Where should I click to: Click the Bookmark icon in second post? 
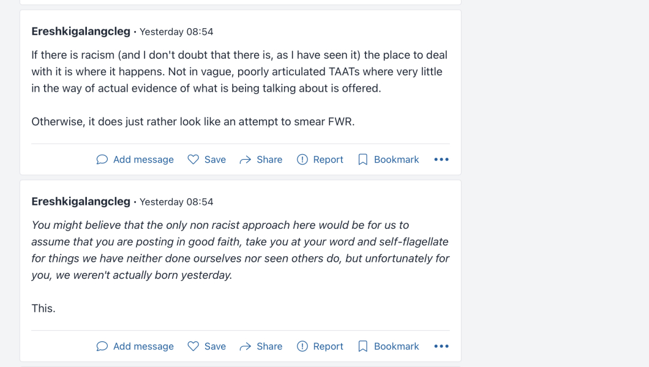363,346
